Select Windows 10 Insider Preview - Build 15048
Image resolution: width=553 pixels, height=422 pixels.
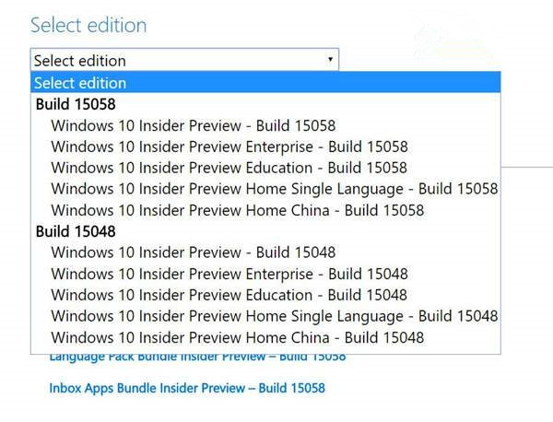[x=194, y=252]
